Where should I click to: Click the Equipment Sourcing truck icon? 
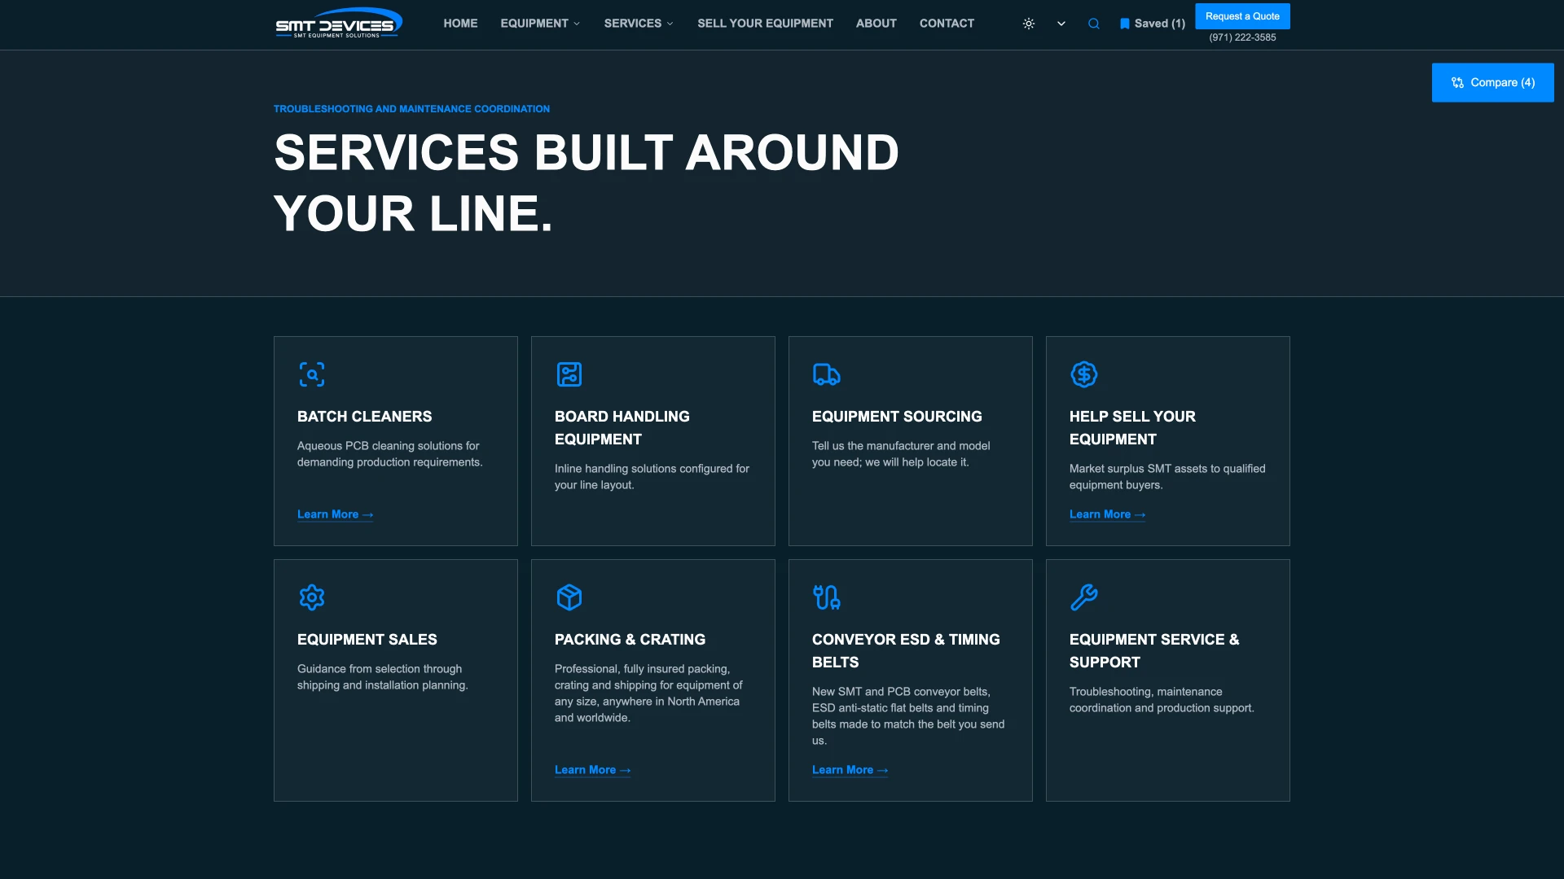(x=827, y=374)
